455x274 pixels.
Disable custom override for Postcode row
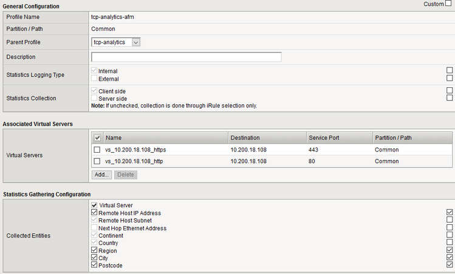click(450, 265)
